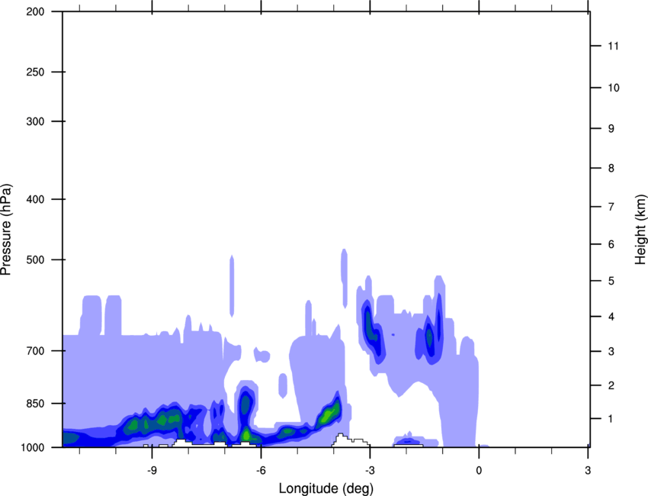Screen dimensions: 648x496
Task: Click the -3 longitude tick label
Action: [370, 471]
